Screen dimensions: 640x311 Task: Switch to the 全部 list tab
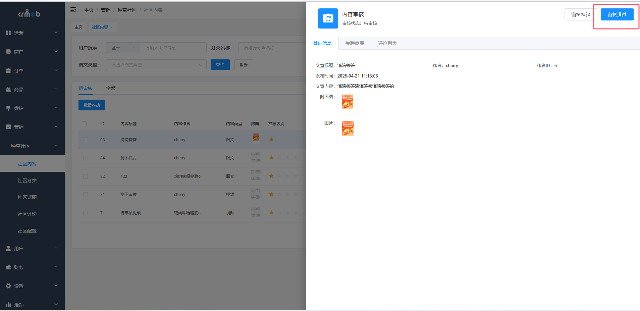[x=111, y=88]
